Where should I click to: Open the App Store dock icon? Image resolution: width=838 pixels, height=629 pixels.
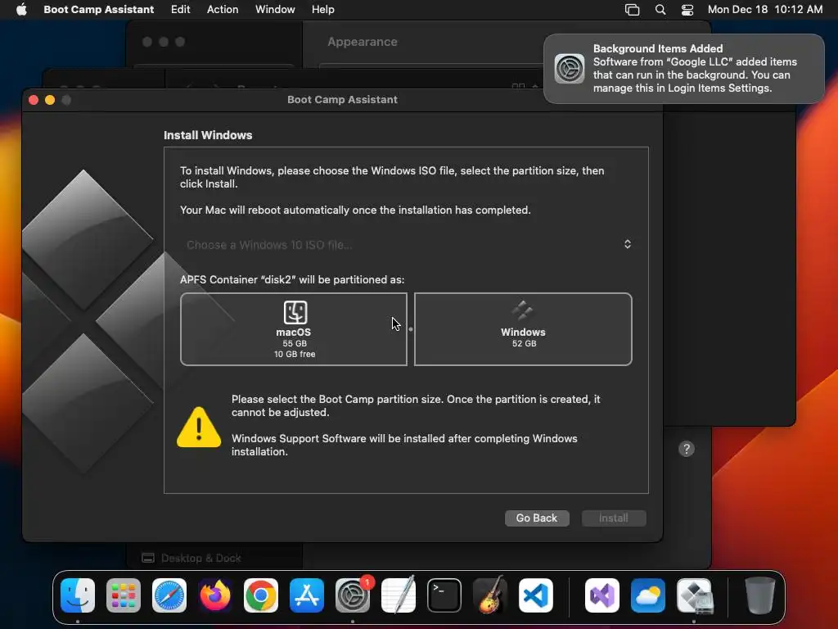click(307, 595)
